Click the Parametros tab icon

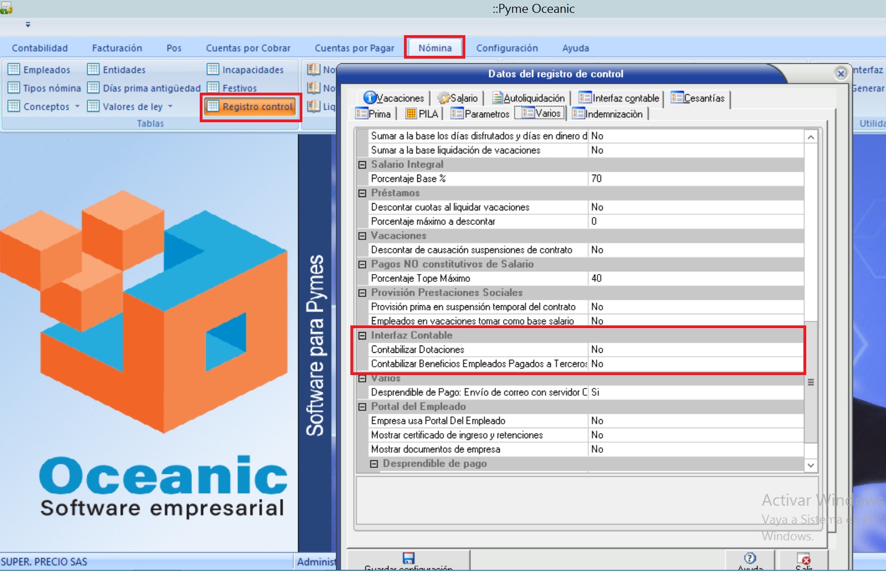coord(458,114)
